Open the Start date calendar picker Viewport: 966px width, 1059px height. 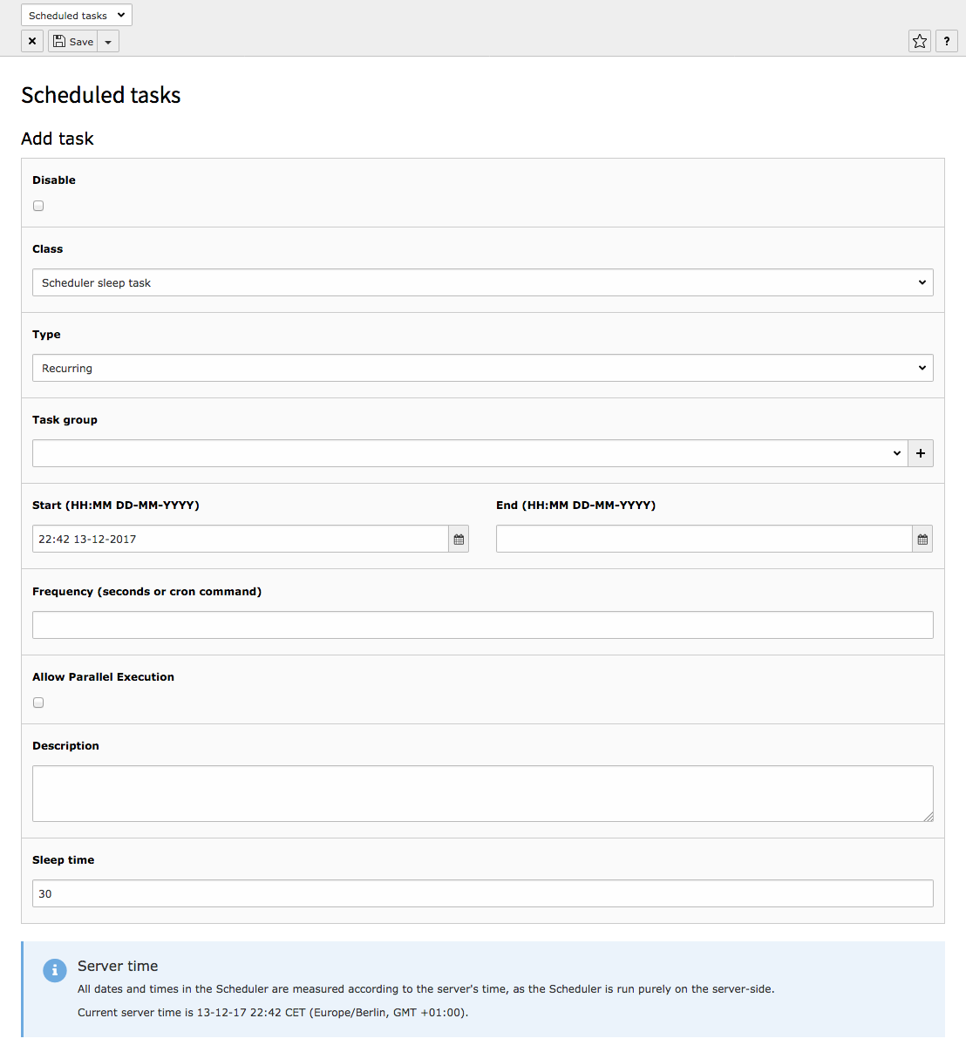click(459, 540)
